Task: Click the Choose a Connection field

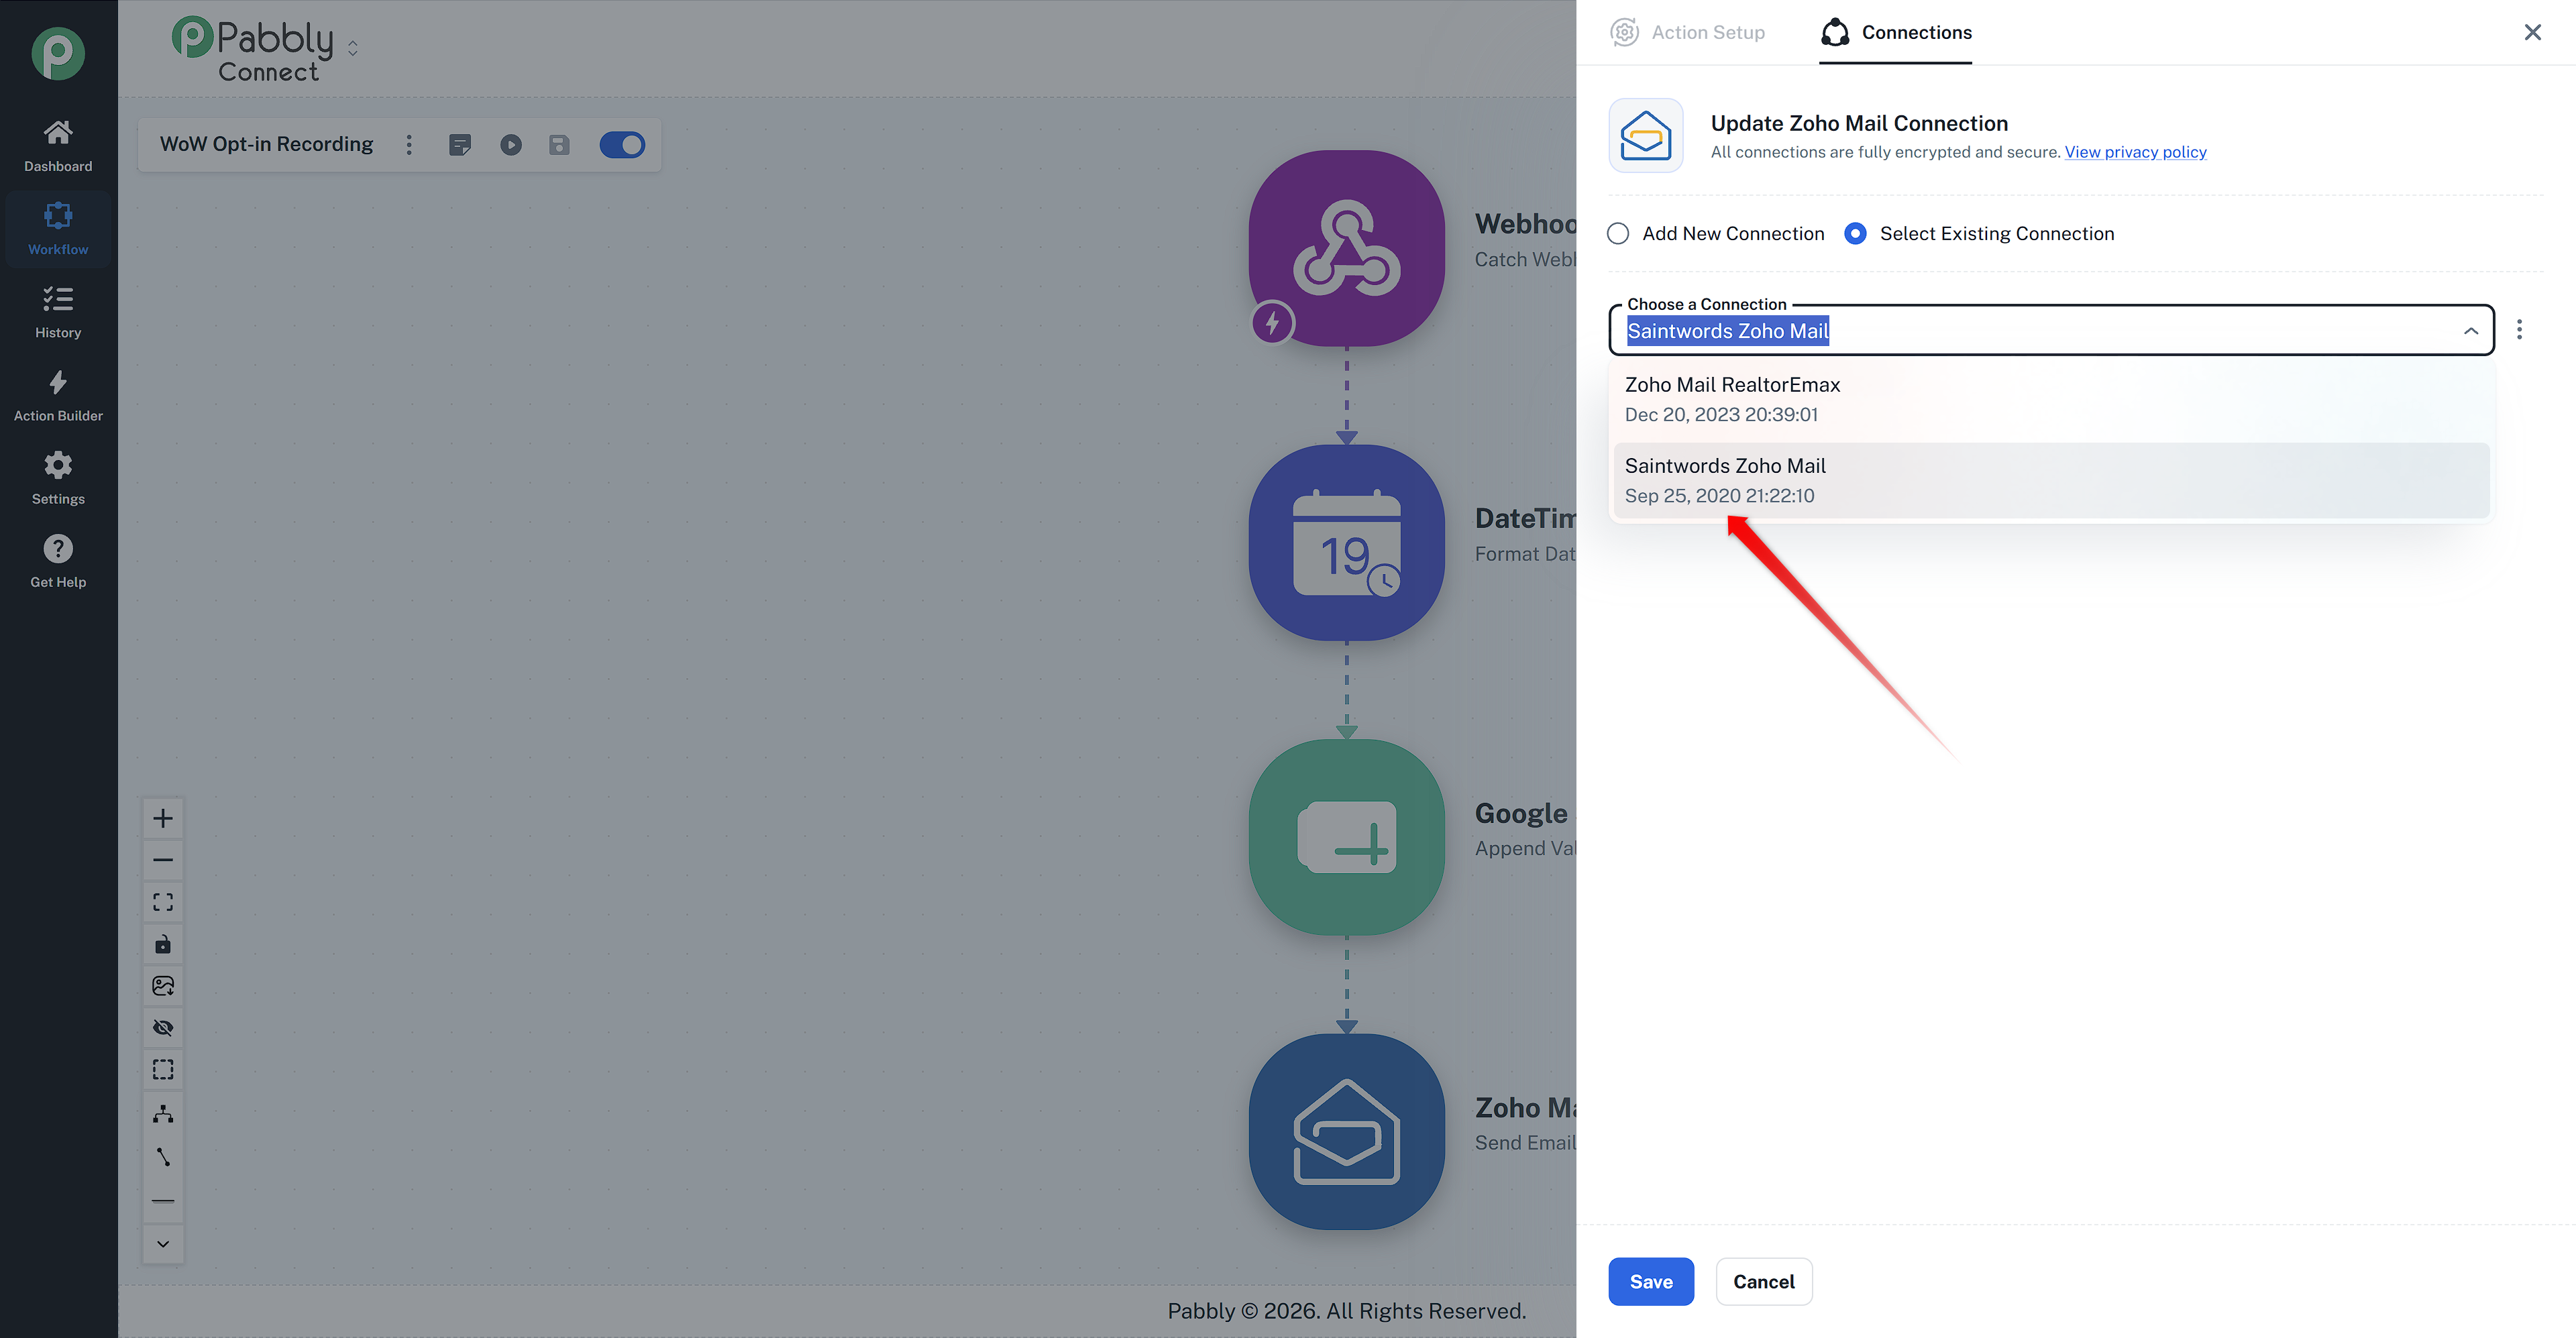Action: coord(2052,330)
